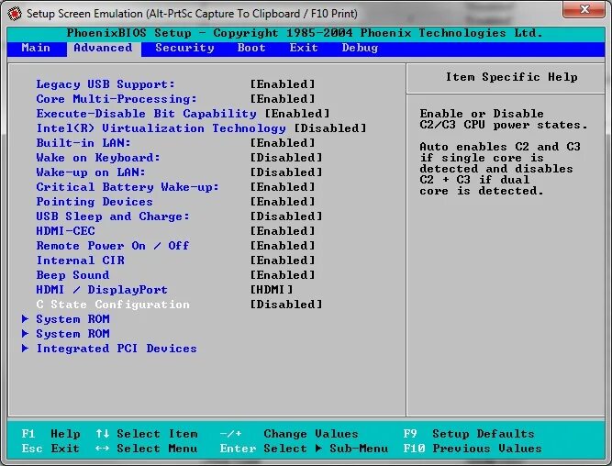Change C State Configuration Disabled value
This screenshot has width=612, height=466.
[x=286, y=305]
